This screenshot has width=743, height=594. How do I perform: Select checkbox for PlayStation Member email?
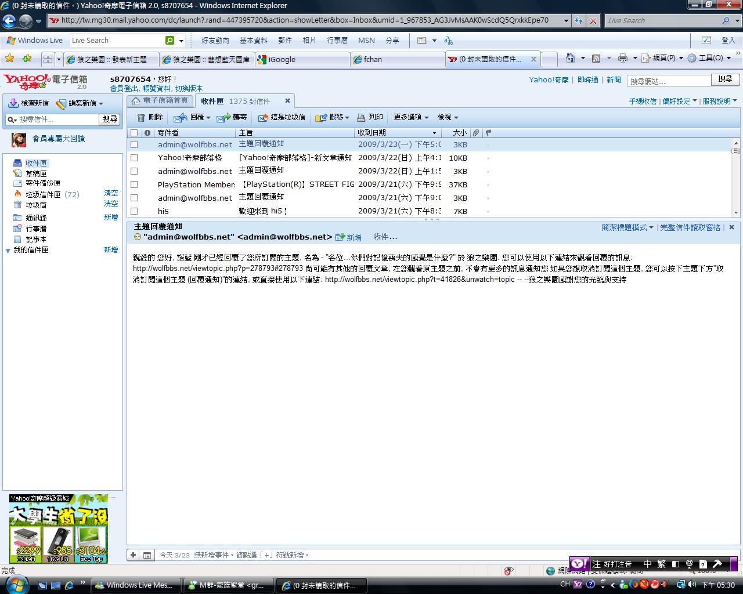click(134, 184)
